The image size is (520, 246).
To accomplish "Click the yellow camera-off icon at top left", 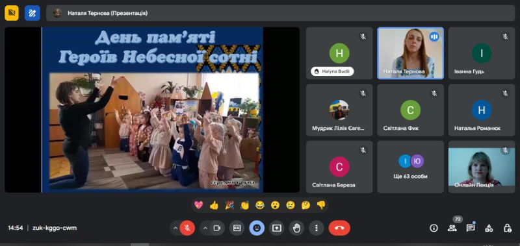I will 12,13.
